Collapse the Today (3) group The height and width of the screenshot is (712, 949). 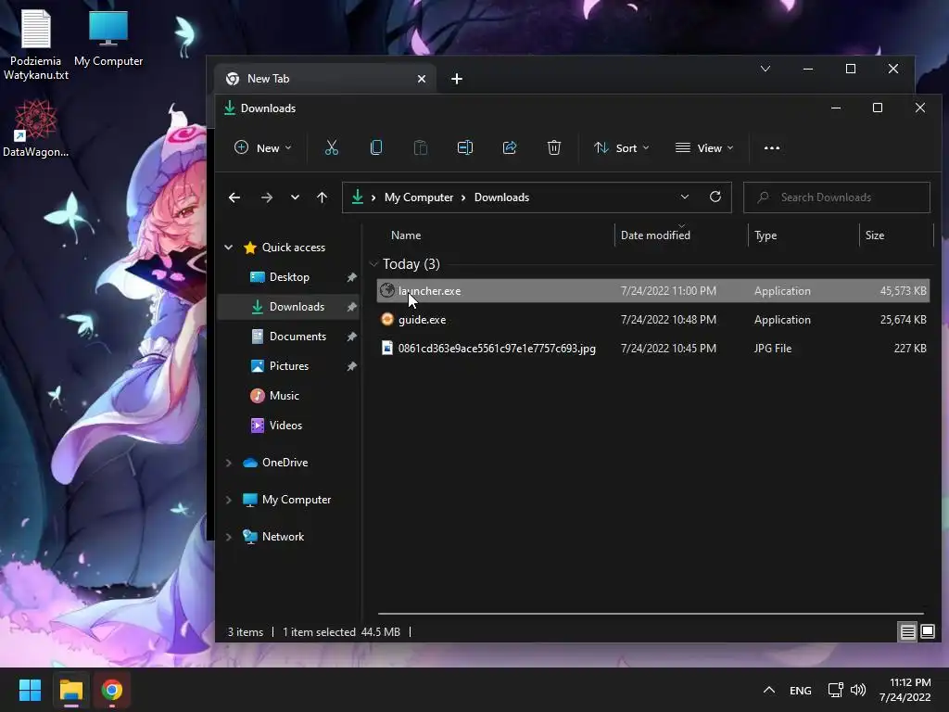pos(373,264)
